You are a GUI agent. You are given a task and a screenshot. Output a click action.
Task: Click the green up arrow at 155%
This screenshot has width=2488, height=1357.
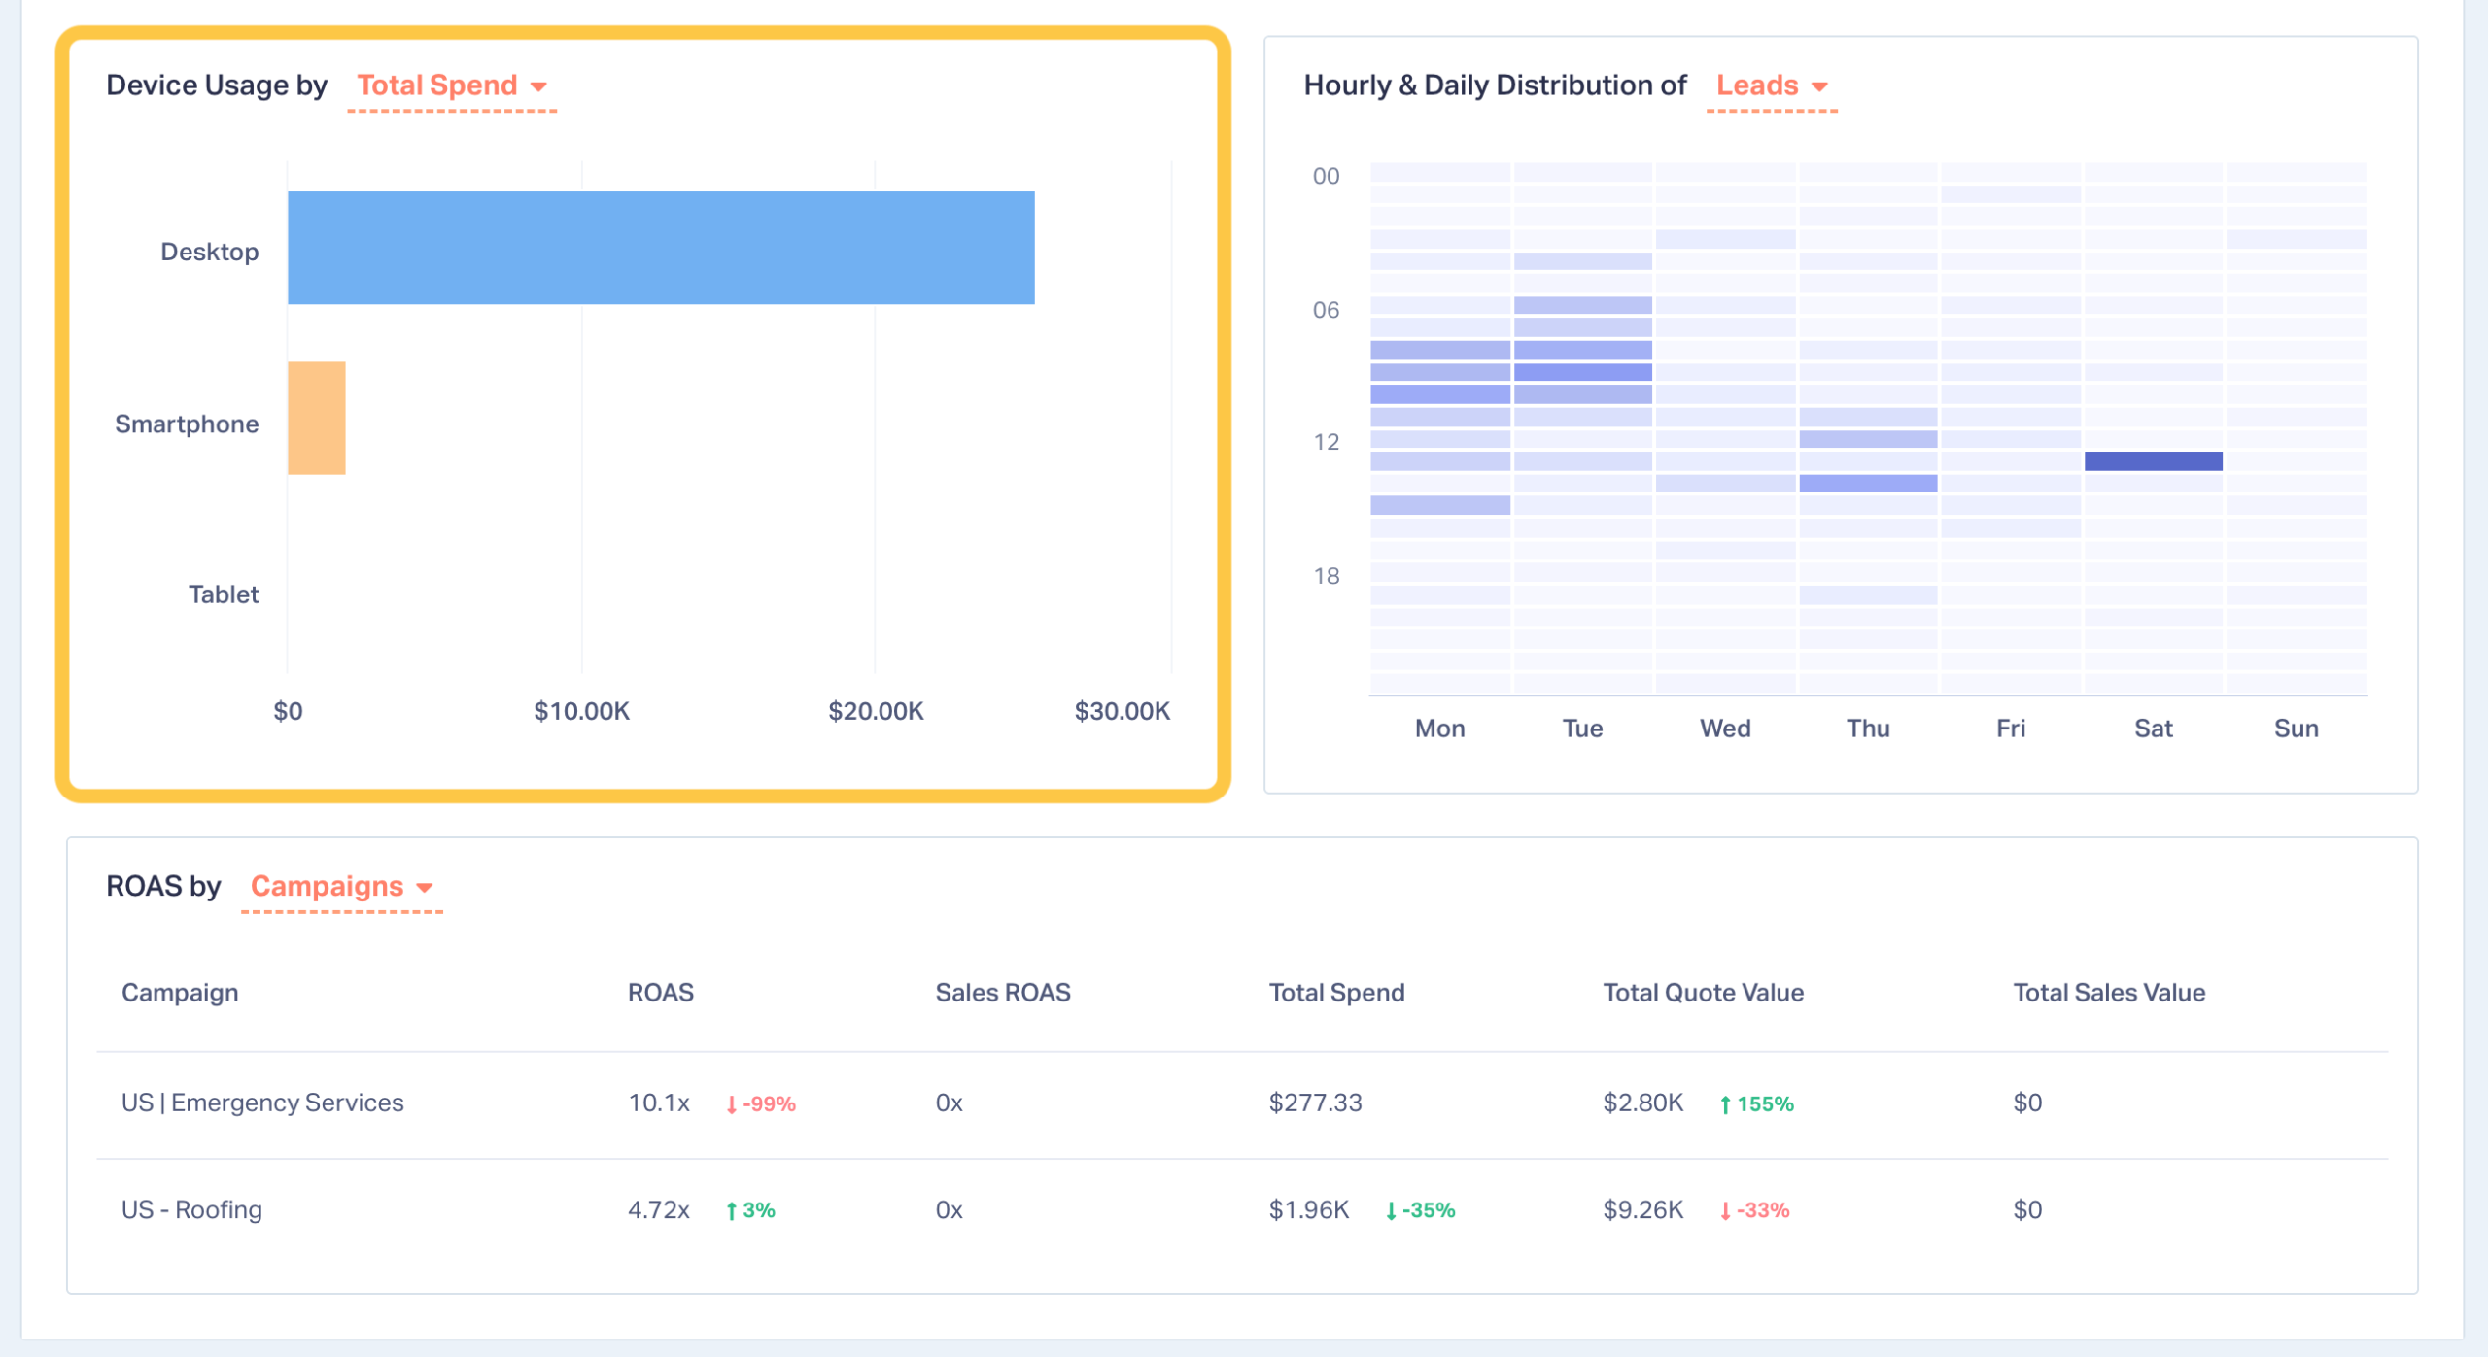coord(1725,1105)
